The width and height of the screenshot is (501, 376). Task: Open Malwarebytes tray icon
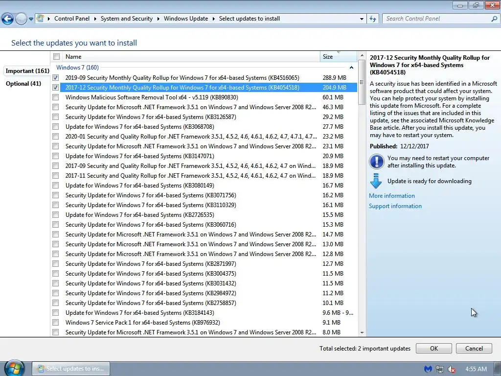point(428,369)
